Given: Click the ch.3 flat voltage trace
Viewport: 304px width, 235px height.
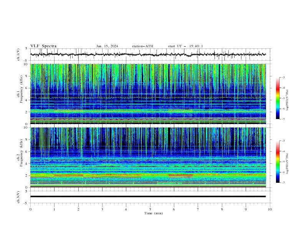Looking at the screenshot, I should click(x=148, y=197).
